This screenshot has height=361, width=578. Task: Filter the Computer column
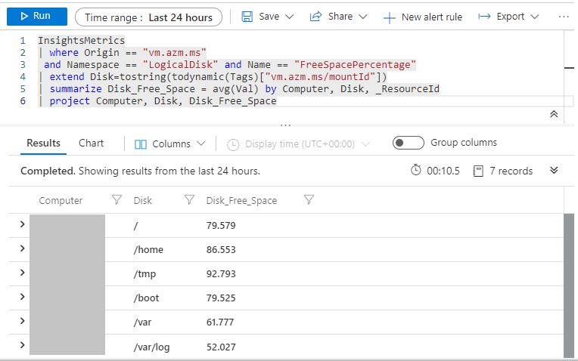[x=117, y=200]
